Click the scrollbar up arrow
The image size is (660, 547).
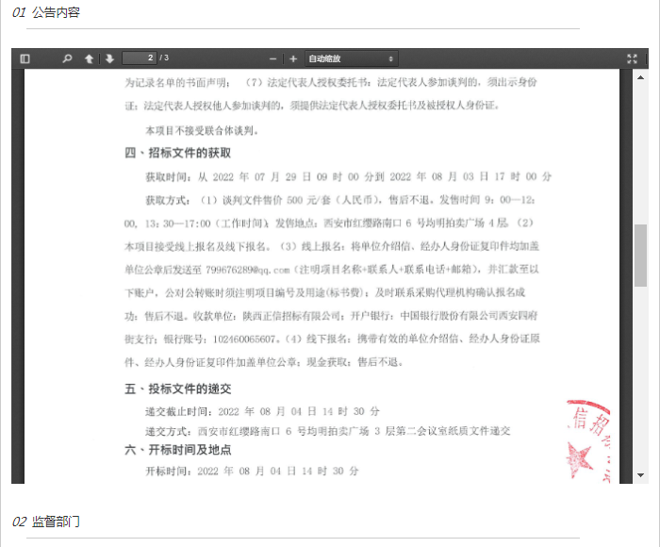click(x=641, y=77)
